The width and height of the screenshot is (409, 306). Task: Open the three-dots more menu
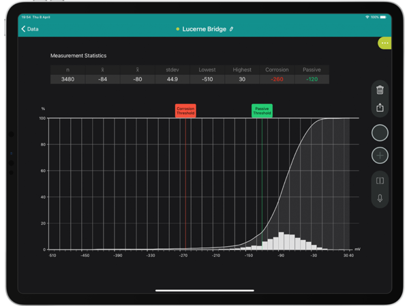pos(385,43)
